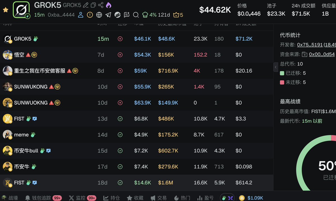The width and height of the screenshot is (336, 201).
Task: Click the green hand icon beside meme
Action: point(33,134)
